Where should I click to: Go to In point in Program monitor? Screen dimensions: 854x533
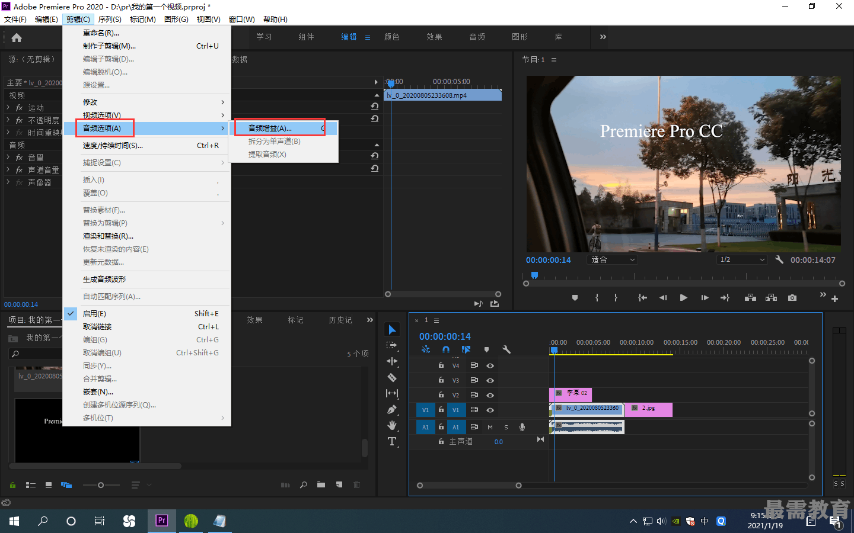[642, 298]
